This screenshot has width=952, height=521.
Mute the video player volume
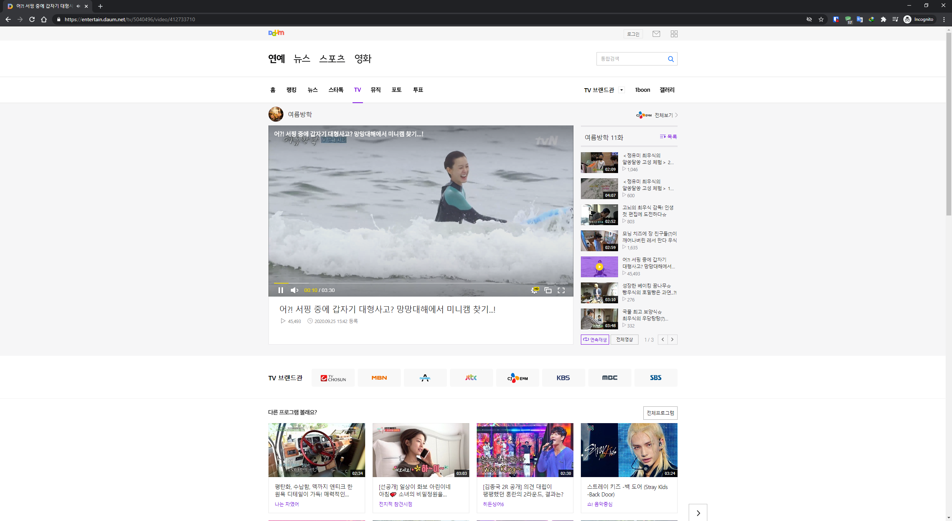click(295, 290)
